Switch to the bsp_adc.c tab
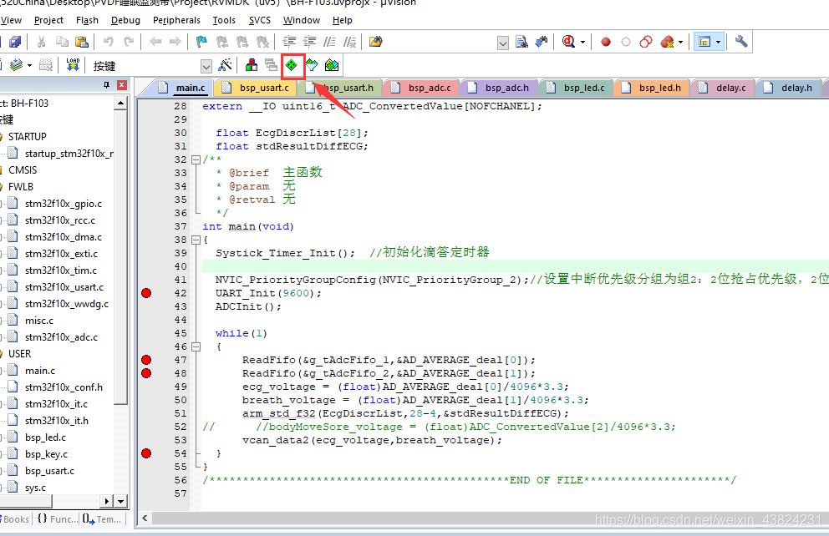 [x=422, y=88]
